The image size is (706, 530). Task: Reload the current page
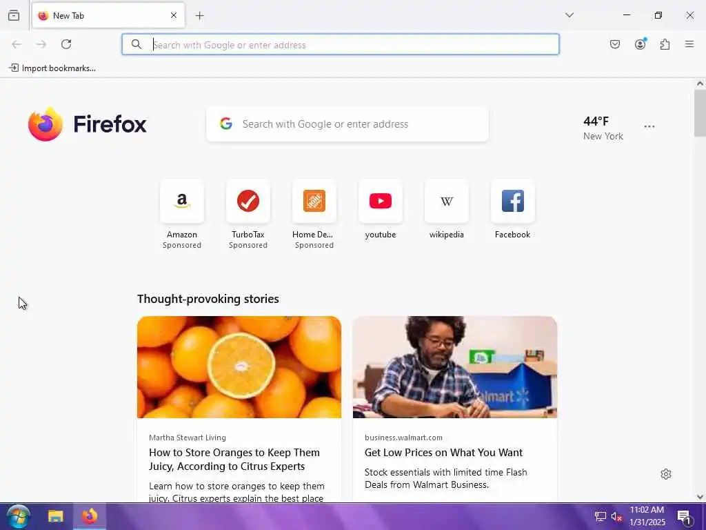(x=66, y=44)
